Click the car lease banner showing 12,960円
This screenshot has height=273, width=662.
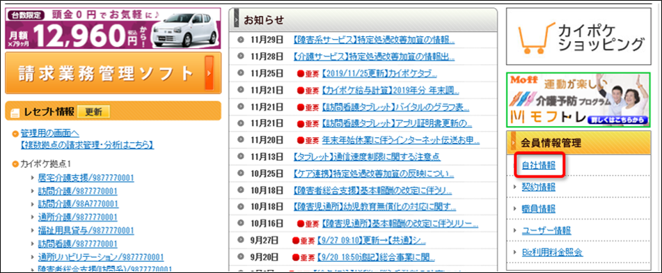tap(113, 29)
